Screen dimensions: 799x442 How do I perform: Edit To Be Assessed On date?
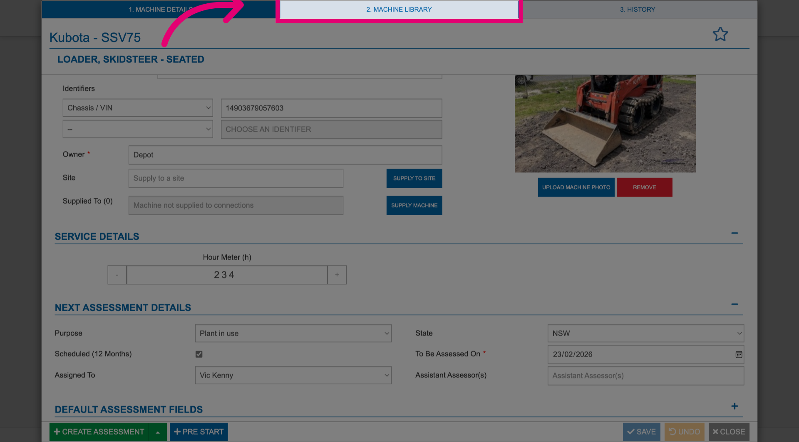(645, 354)
